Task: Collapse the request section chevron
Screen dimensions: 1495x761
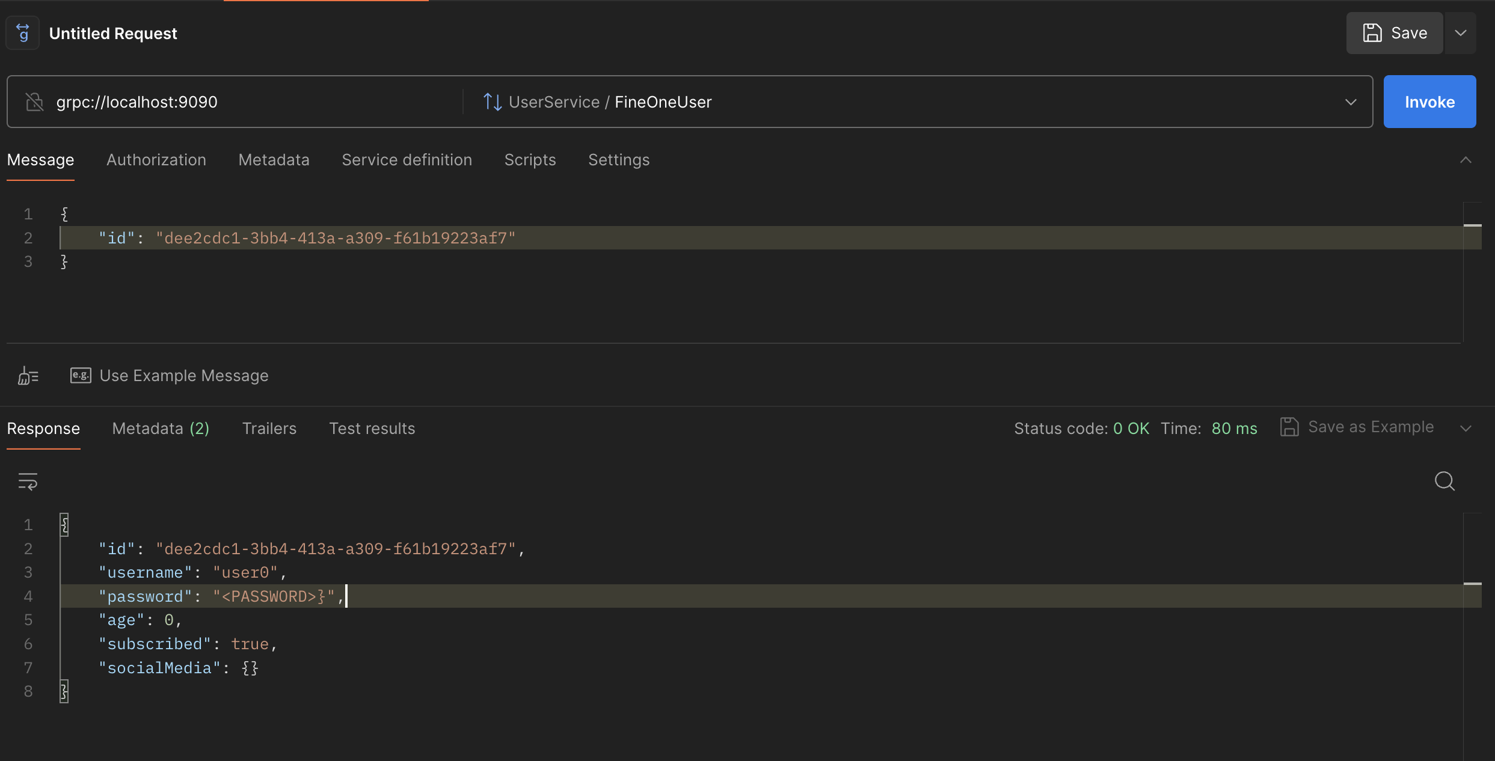Action: [1466, 160]
